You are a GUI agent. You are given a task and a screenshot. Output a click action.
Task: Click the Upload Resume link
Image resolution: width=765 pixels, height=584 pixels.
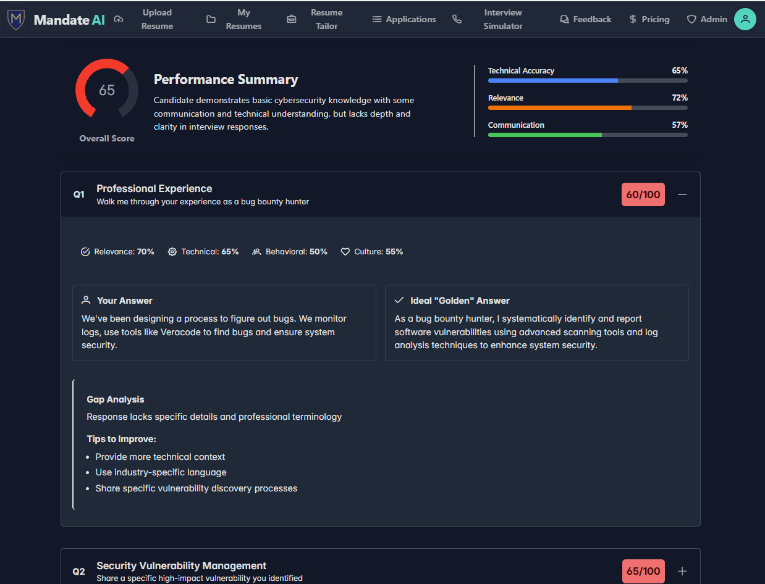click(157, 19)
